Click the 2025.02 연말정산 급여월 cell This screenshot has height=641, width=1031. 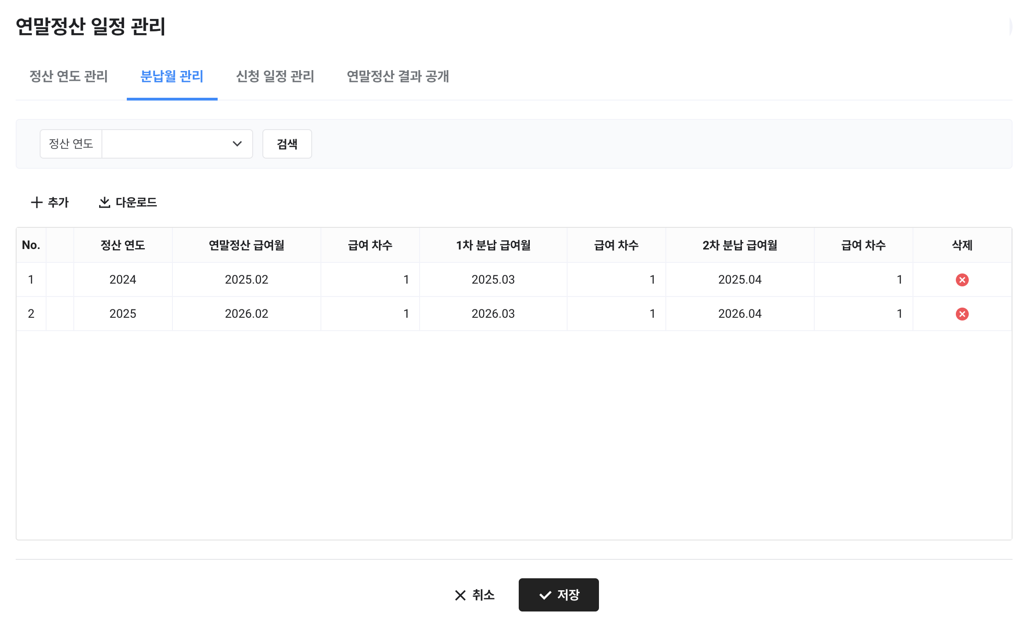click(x=246, y=279)
